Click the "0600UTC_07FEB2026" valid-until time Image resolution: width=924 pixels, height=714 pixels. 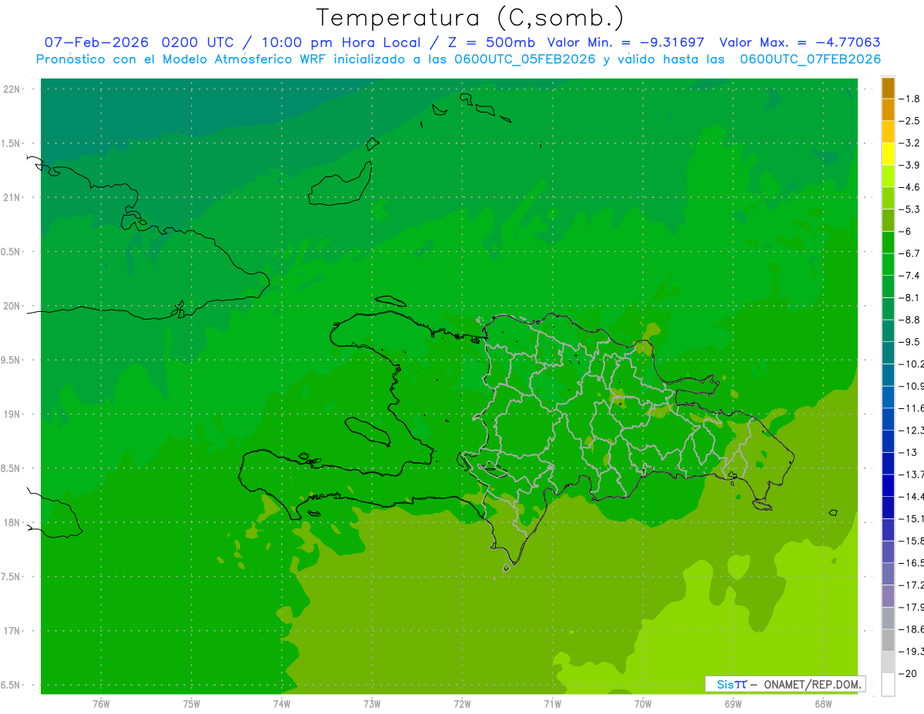tap(810, 59)
